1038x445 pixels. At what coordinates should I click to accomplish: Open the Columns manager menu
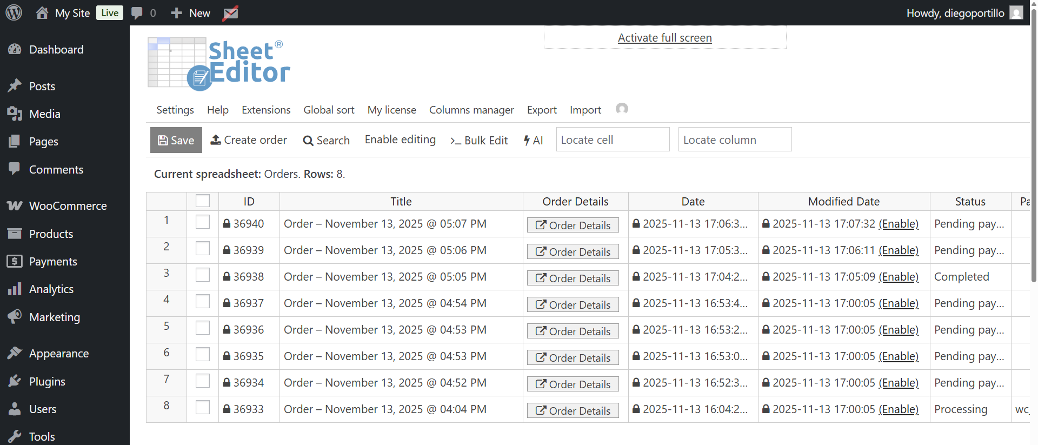(471, 110)
